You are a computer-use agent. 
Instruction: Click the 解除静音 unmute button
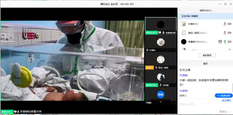[x=207, y=55]
